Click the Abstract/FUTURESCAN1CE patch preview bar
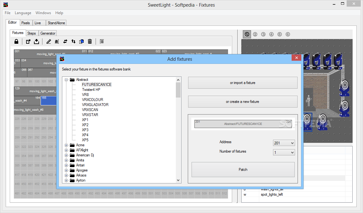363x213 pixels. [243, 124]
